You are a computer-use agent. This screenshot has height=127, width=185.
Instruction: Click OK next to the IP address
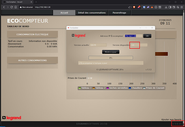147,36
